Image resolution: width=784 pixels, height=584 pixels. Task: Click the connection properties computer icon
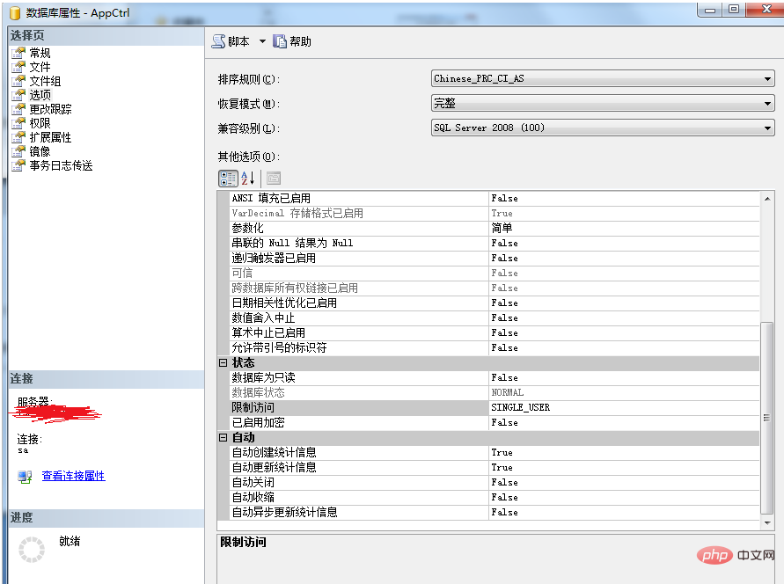[25, 476]
